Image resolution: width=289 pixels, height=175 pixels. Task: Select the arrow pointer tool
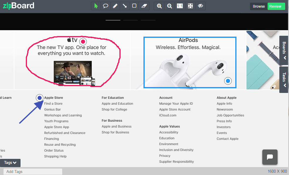[x=96, y=6]
